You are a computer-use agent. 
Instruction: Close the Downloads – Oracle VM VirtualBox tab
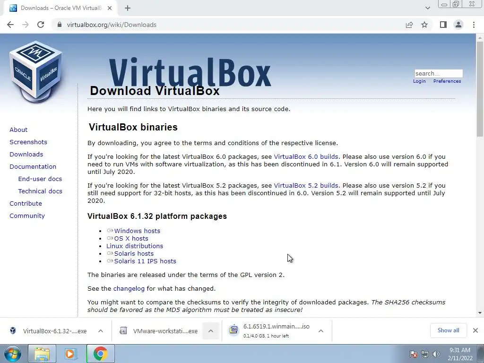pyautogui.click(x=110, y=9)
